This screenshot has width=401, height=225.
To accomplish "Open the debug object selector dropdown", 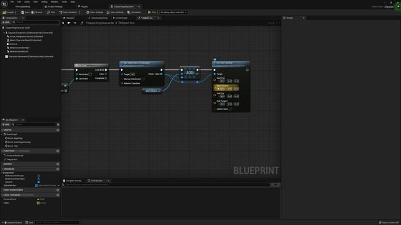I will click(x=174, y=12).
